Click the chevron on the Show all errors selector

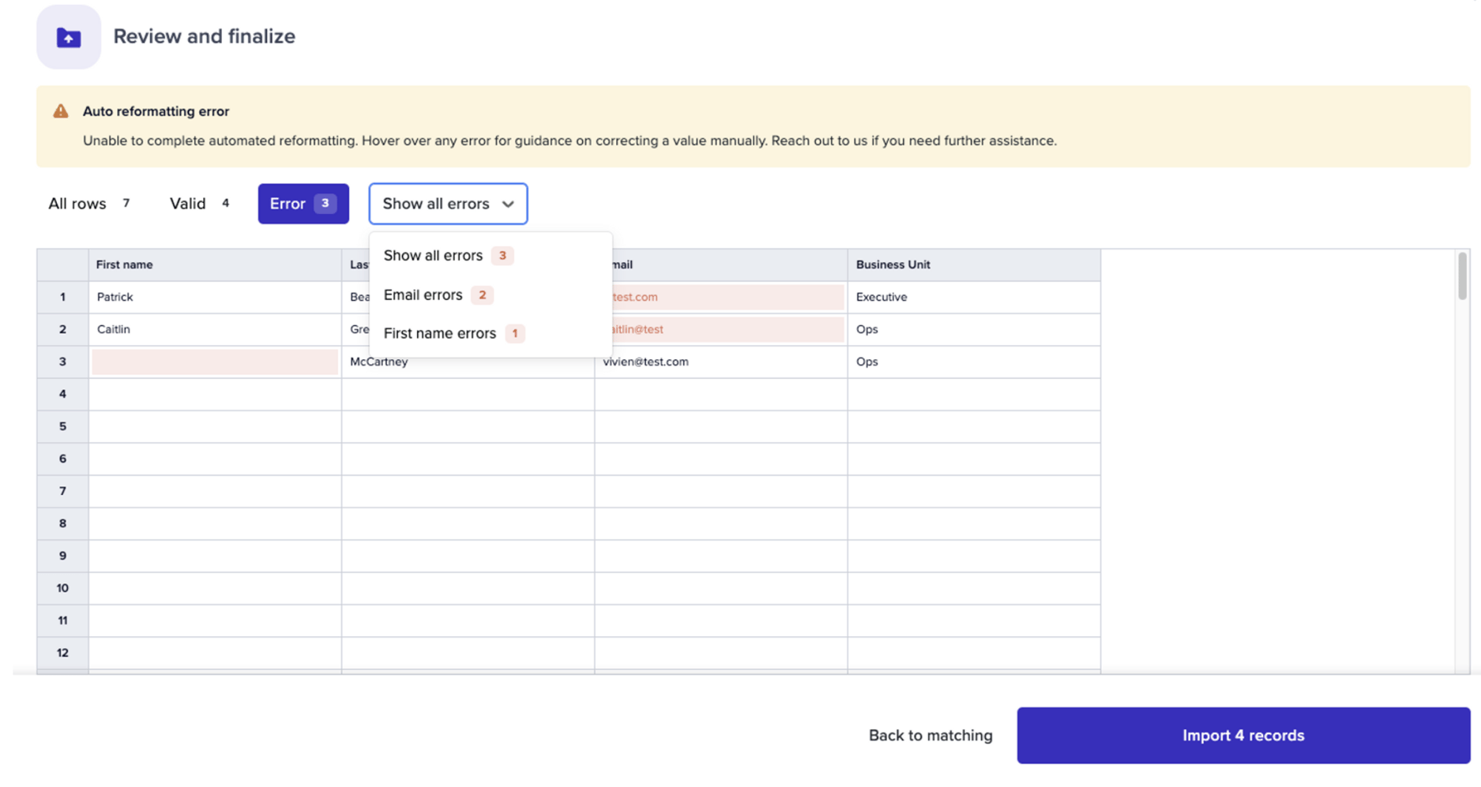click(x=508, y=204)
